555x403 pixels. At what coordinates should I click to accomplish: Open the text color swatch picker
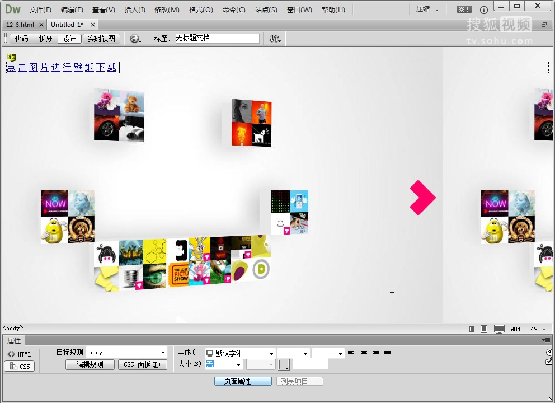tap(284, 364)
